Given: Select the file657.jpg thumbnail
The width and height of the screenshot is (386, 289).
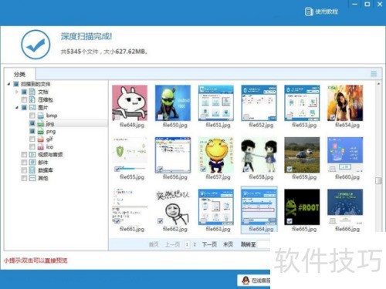Looking at the screenshot, I should [x=216, y=155].
